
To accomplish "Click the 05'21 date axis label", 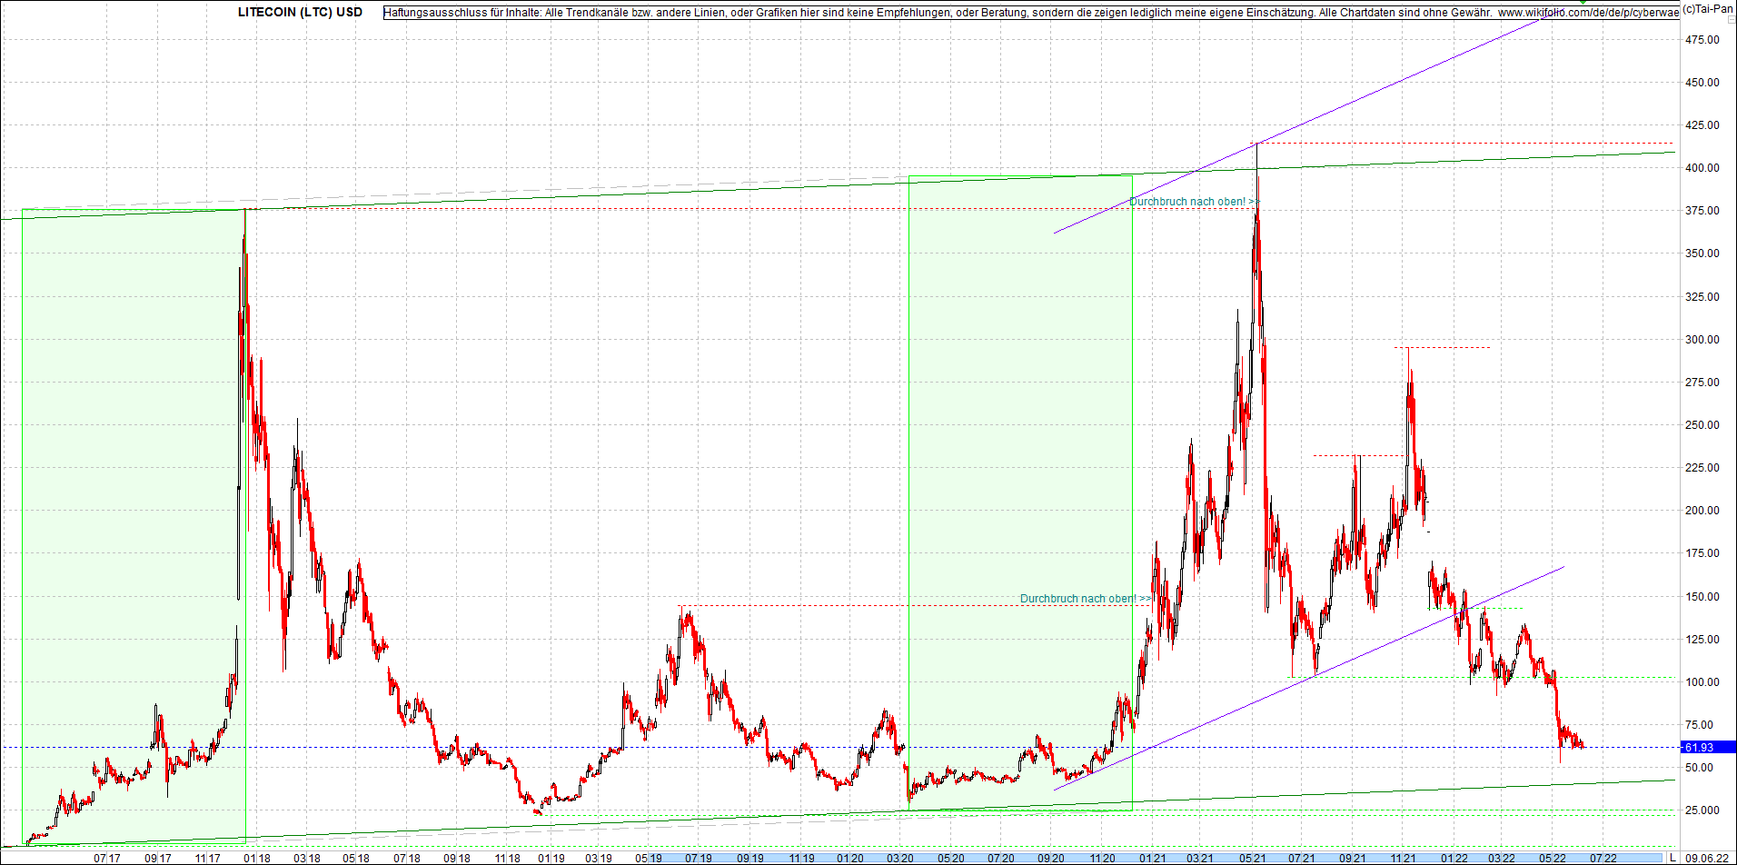I will (1253, 859).
